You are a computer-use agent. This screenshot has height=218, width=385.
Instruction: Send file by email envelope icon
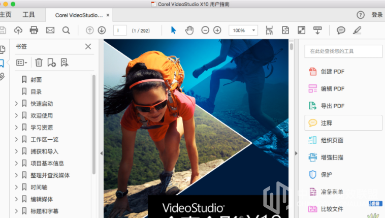(x=50, y=30)
